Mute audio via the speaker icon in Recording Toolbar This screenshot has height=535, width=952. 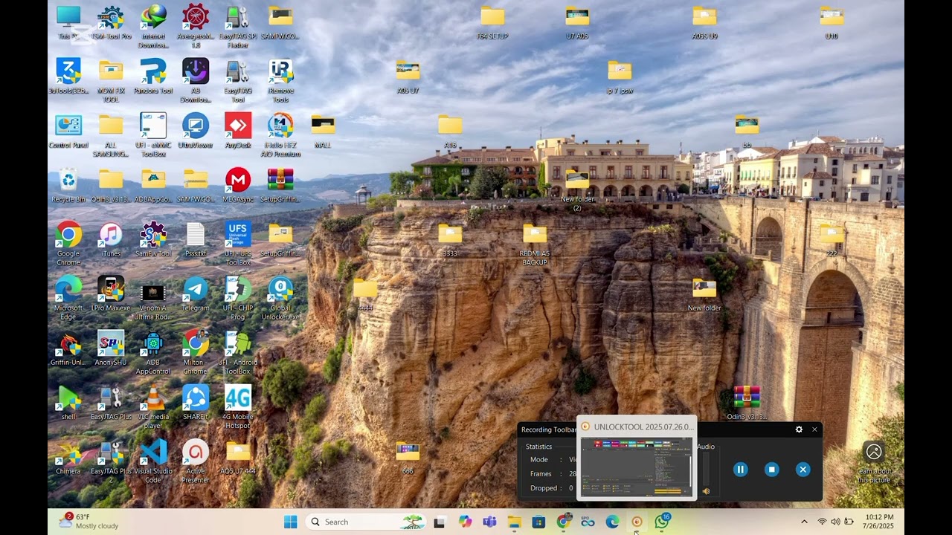click(707, 490)
